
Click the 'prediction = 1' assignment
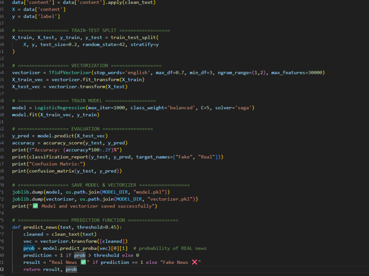coord(43,255)
